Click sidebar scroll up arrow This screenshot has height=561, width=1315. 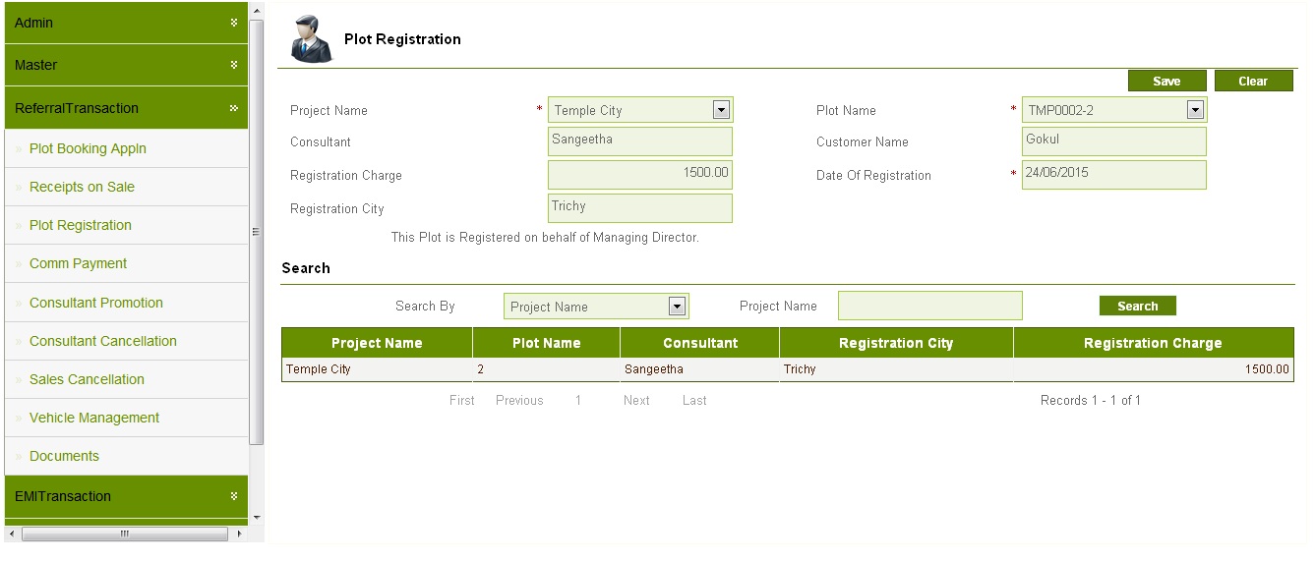pyautogui.click(x=257, y=12)
